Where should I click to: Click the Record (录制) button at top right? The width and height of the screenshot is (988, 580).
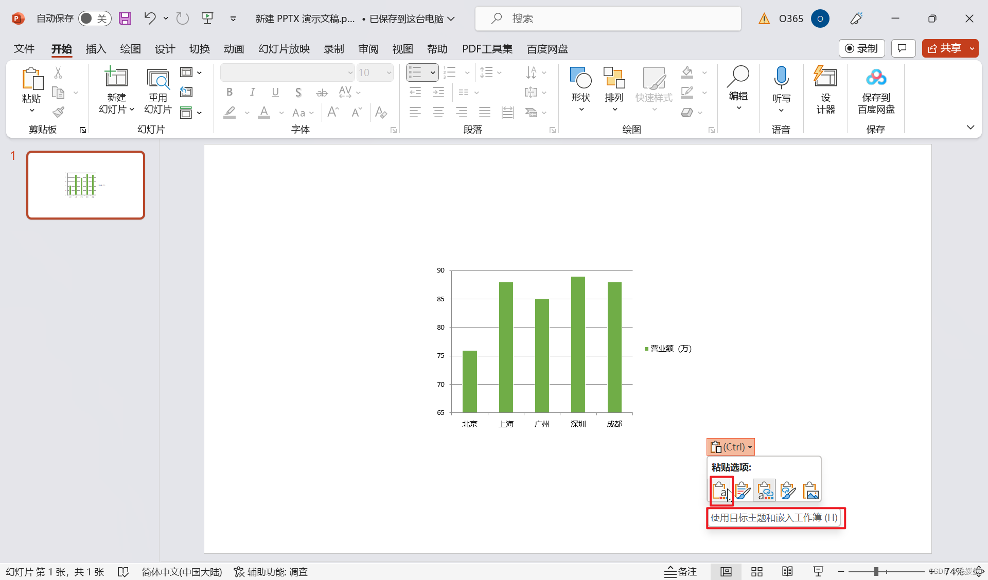(861, 48)
